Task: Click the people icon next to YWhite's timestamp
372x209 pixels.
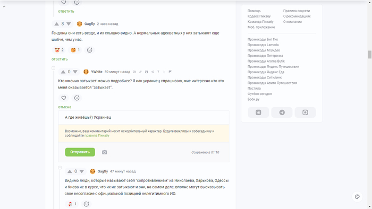Action: pos(134,72)
